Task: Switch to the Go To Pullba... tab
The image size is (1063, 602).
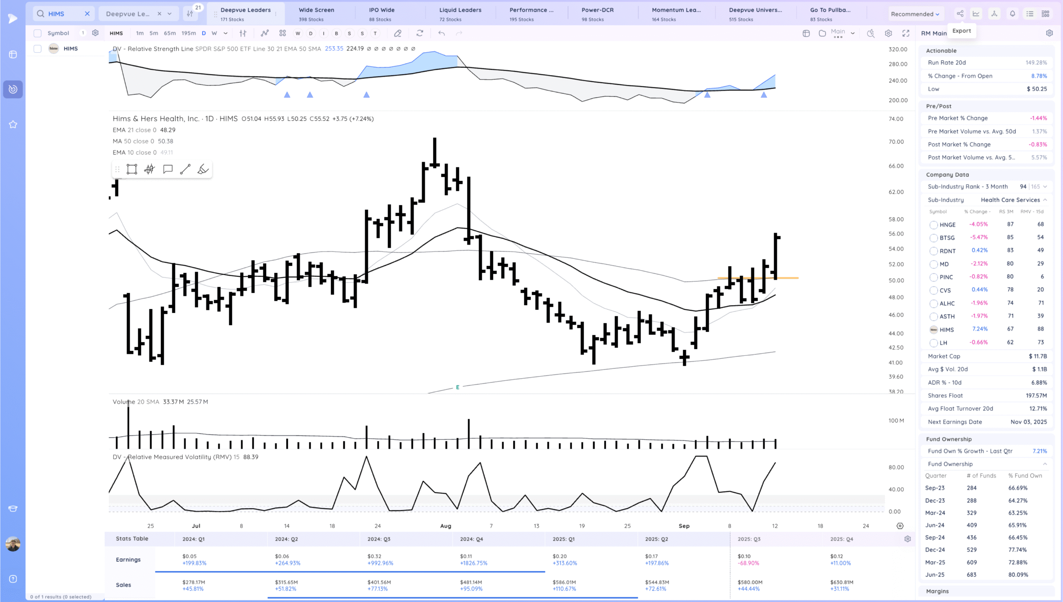Action: (x=830, y=14)
